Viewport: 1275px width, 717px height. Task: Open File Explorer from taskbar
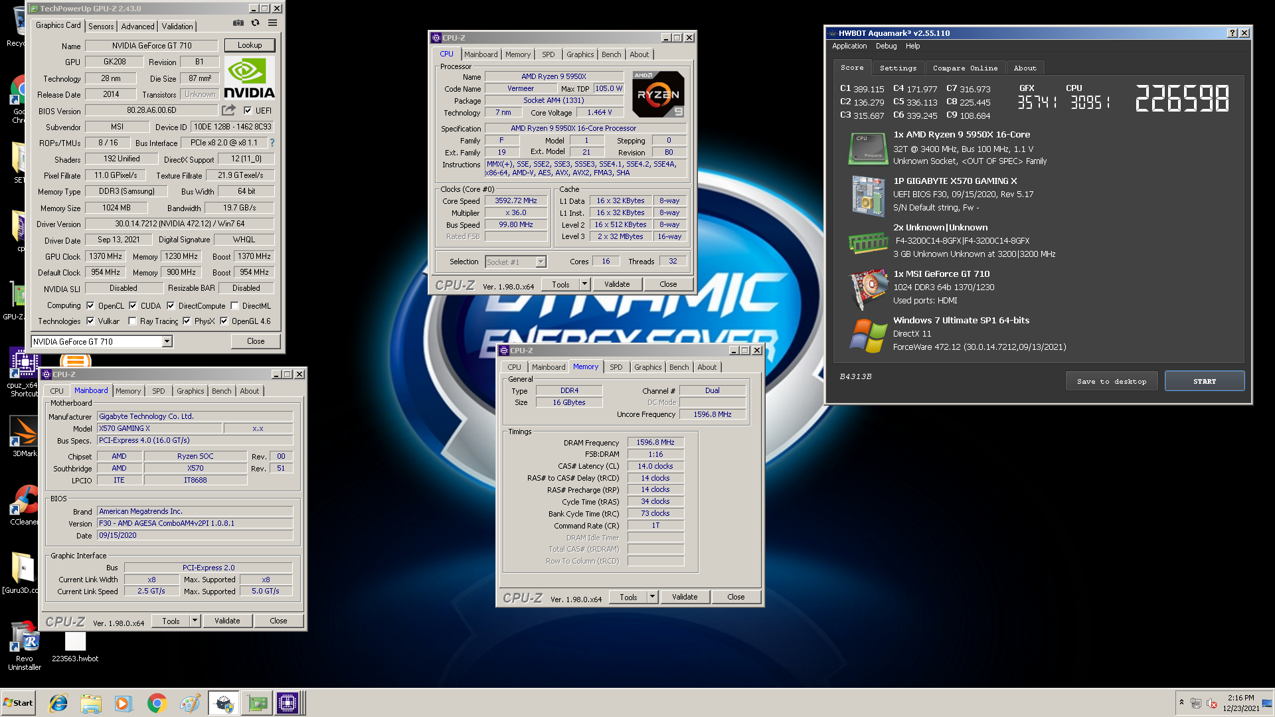point(91,703)
